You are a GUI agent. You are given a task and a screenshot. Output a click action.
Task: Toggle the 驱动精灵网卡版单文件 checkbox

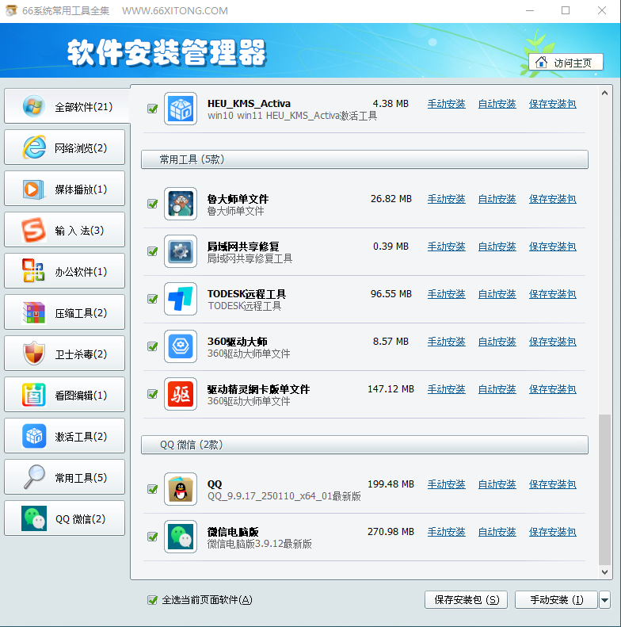pyautogui.click(x=153, y=394)
